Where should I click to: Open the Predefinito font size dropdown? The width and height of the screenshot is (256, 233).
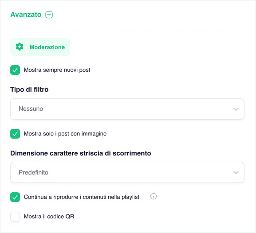click(127, 172)
